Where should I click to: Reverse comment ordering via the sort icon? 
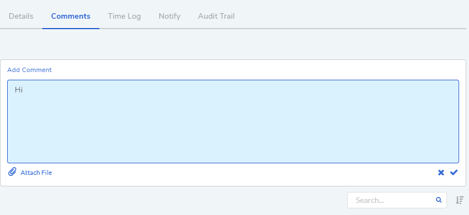460,200
